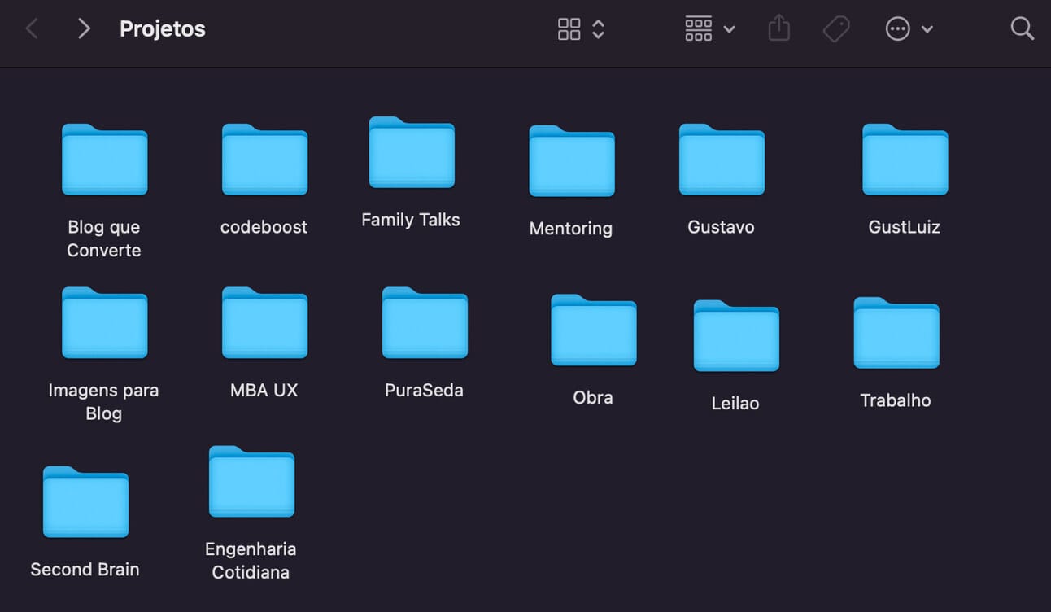This screenshot has height=612, width=1051.
Task: Click the 'codeboost' folder name
Action: [264, 227]
